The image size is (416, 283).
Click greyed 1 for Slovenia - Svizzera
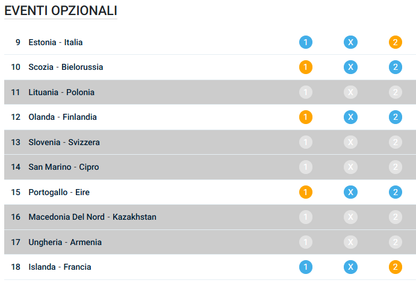click(x=306, y=142)
